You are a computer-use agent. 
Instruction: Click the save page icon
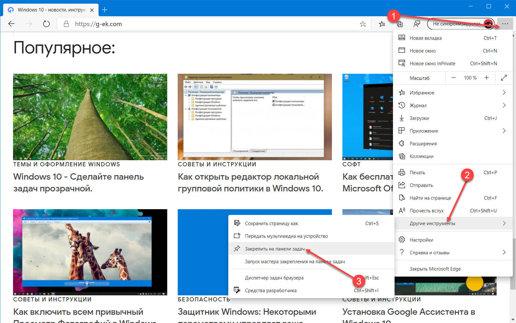237,223
